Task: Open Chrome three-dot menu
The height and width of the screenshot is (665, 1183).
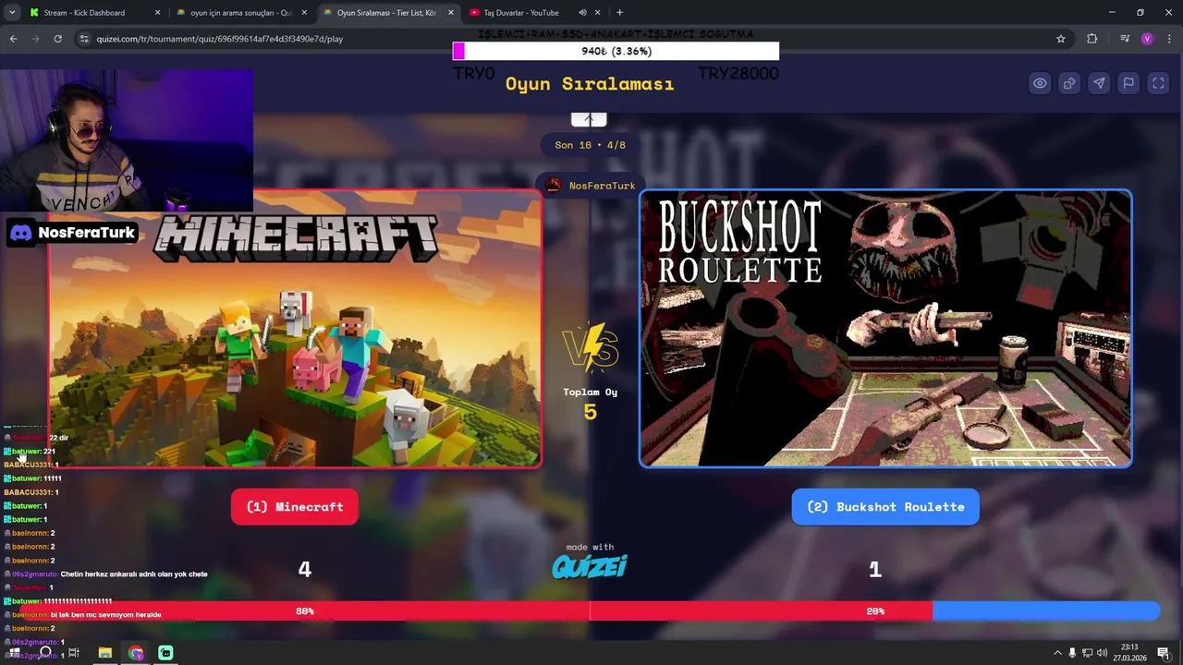Action: pyautogui.click(x=1167, y=39)
